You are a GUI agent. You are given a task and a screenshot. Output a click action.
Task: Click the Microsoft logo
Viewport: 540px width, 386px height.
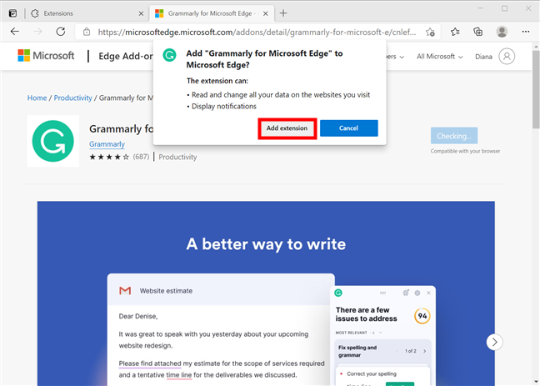tap(46, 56)
